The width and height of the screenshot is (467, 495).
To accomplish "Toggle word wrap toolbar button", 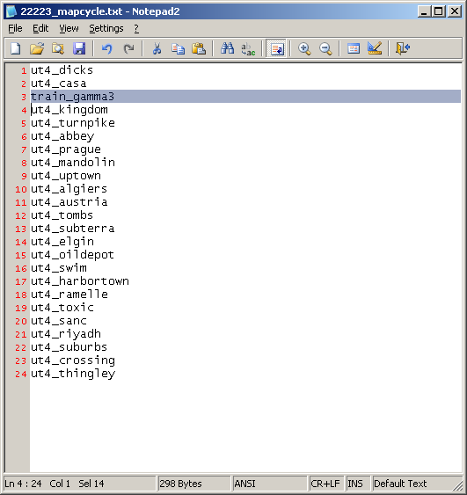I will click(276, 48).
